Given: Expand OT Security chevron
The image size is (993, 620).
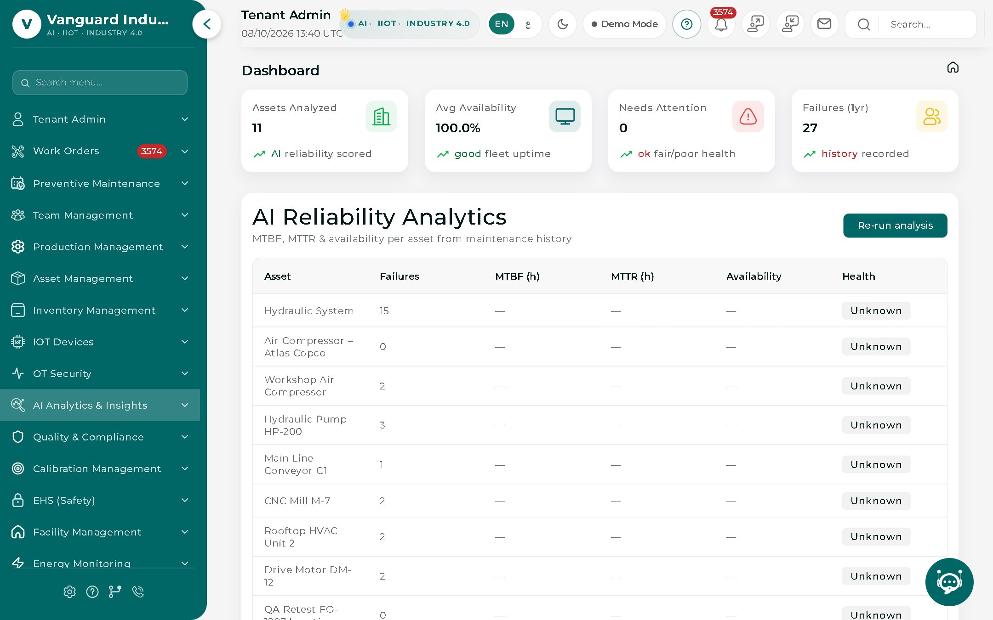Looking at the screenshot, I should (x=185, y=373).
